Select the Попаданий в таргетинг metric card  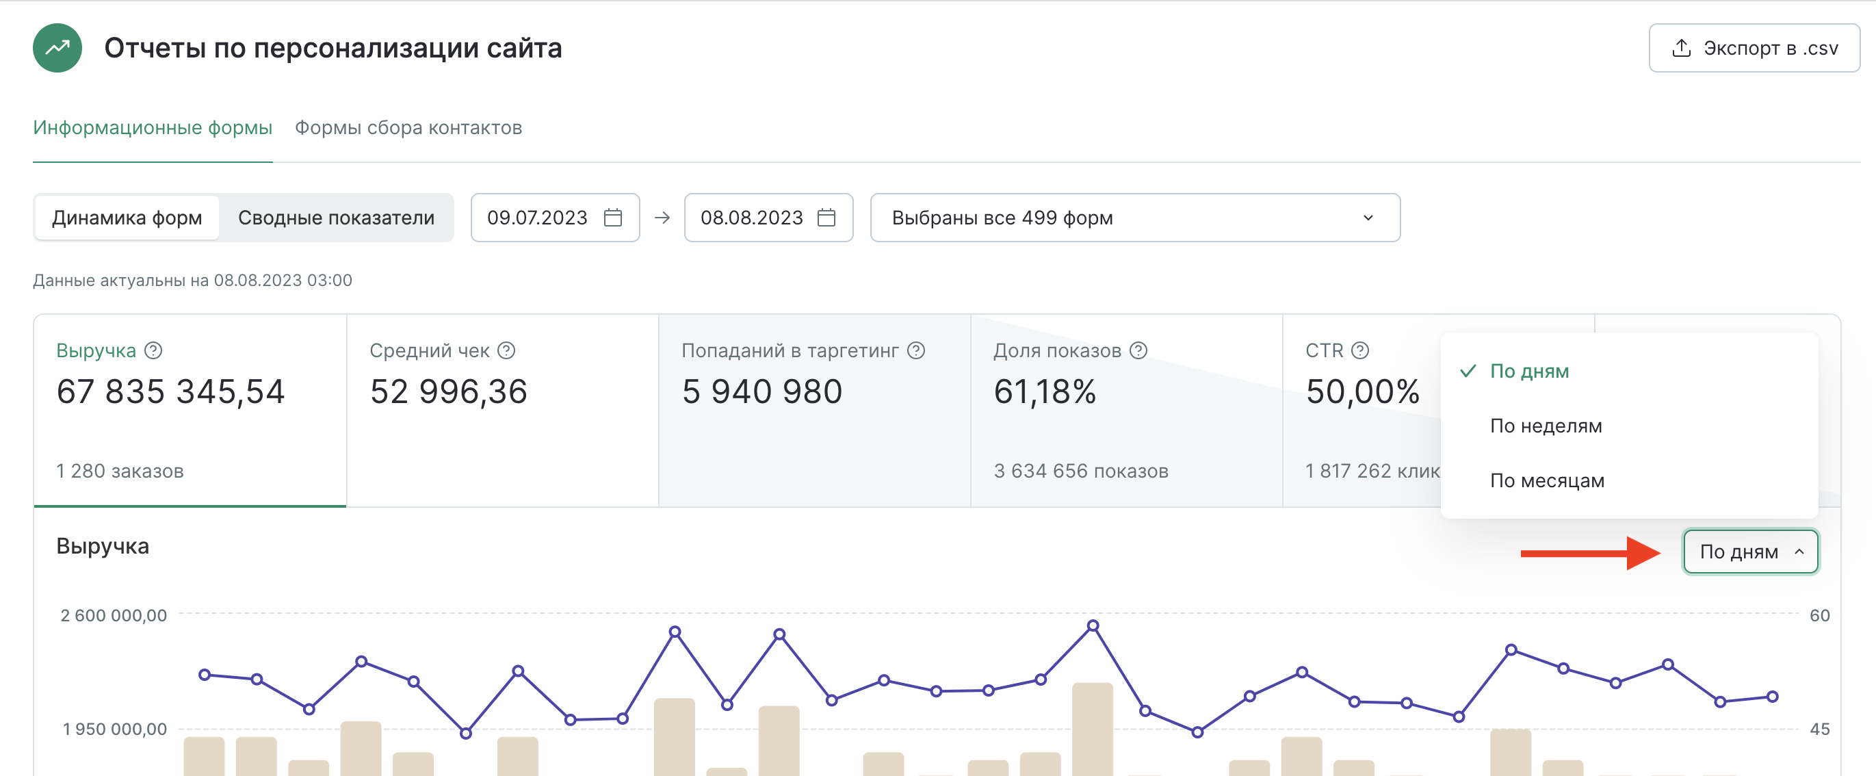pos(814,410)
